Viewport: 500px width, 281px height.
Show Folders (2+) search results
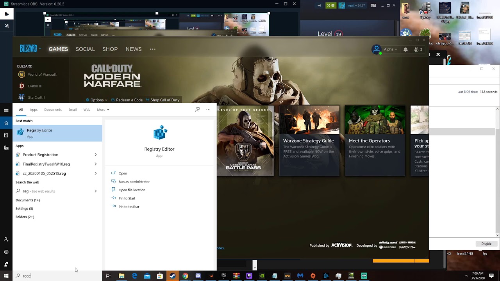[x=25, y=217]
